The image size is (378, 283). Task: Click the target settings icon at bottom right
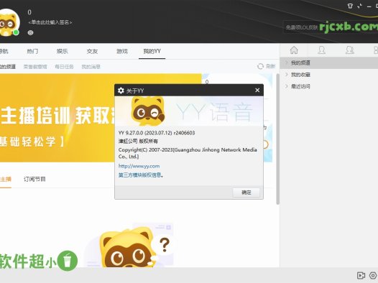[373, 275]
